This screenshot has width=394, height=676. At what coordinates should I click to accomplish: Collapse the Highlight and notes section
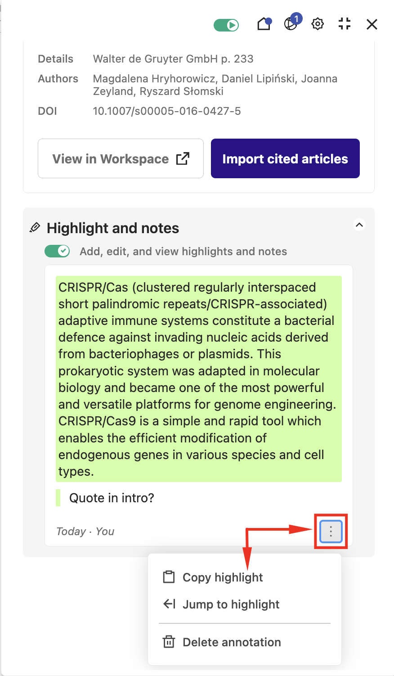(359, 225)
